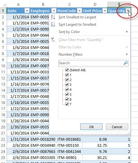
Task: Select row 22 header
Action: pyautogui.click(x=3, y=139)
